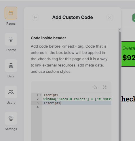Screen dimensions: 135x141
Task: Click the panel vertical scrollbar thumb
Action: click(120, 86)
